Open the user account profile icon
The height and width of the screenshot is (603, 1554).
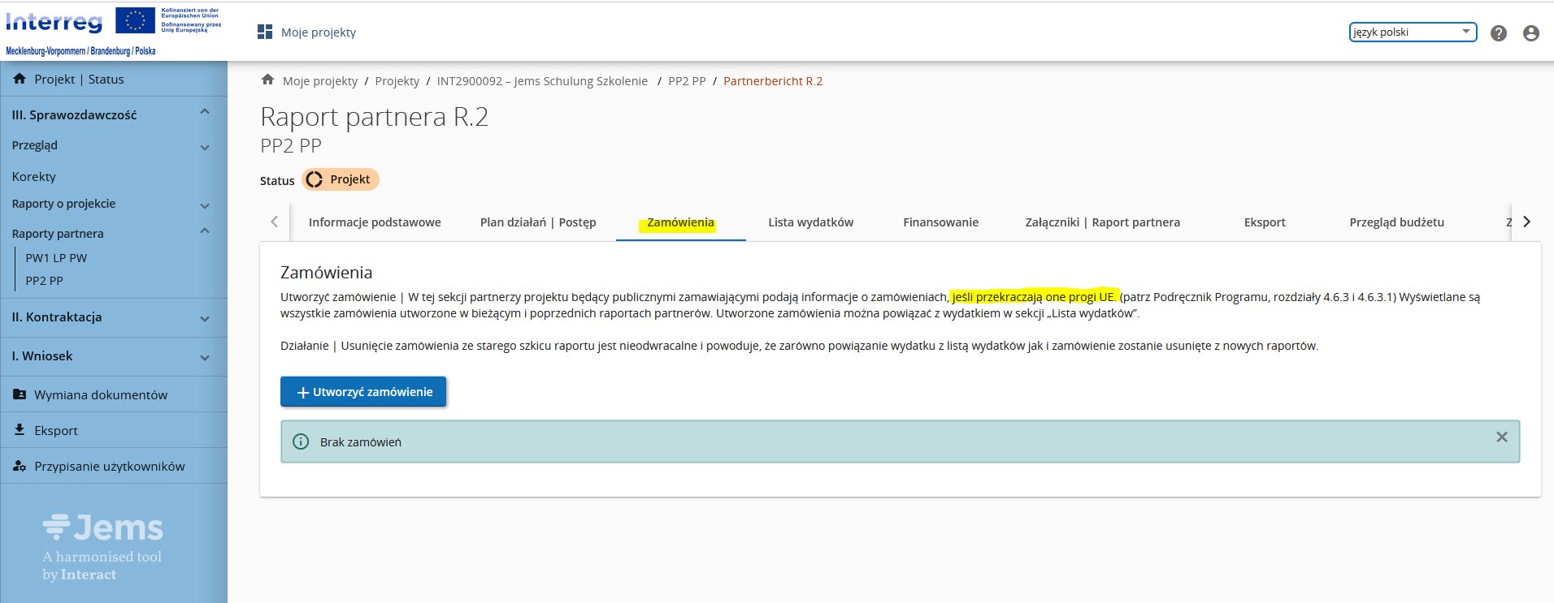1531,33
